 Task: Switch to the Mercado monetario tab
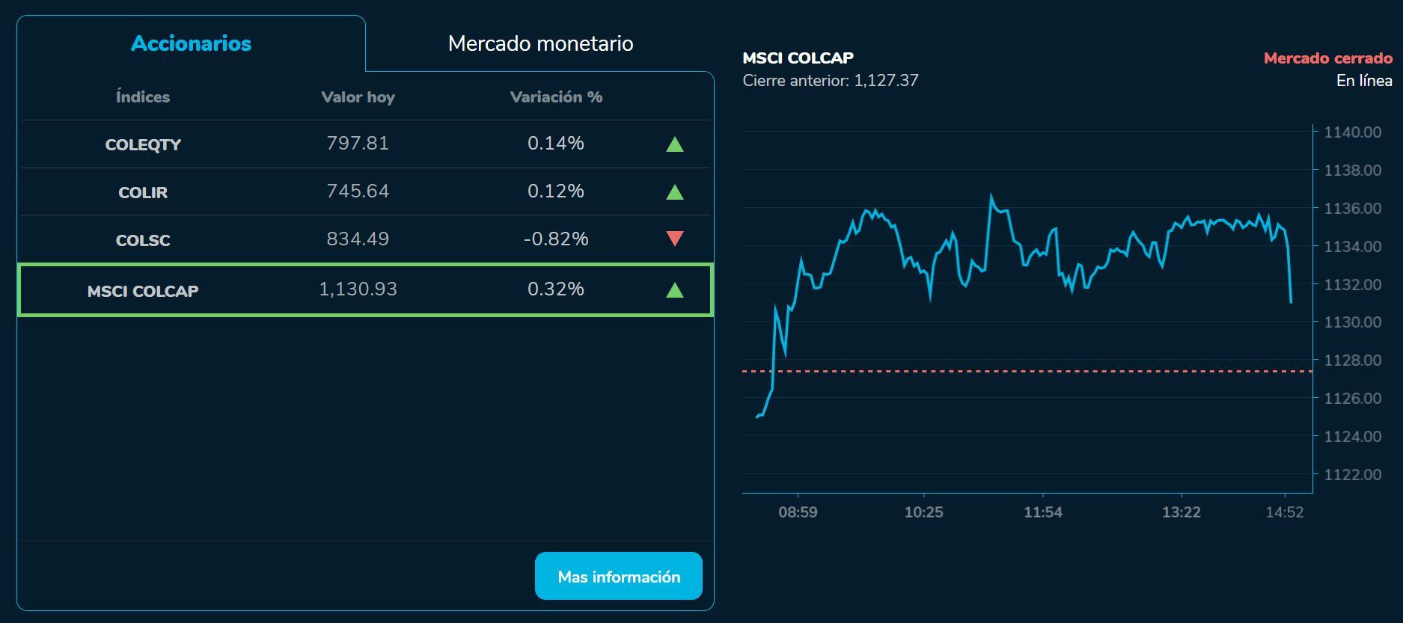click(x=540, y=43)
